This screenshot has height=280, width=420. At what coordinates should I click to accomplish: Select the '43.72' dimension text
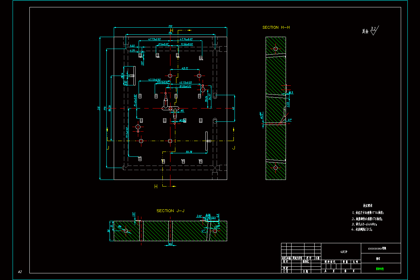[185, 68]
